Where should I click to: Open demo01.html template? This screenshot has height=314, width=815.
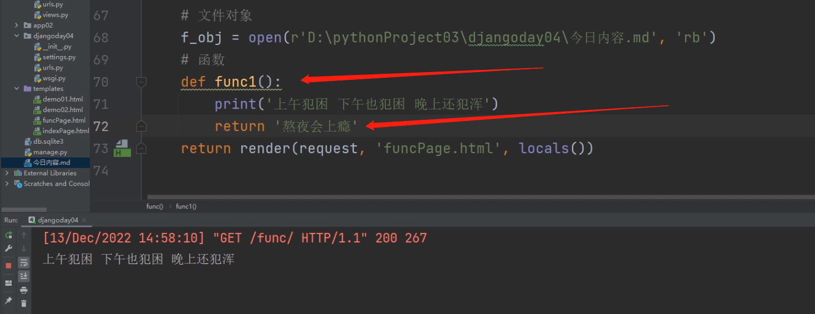coord(62,99)
